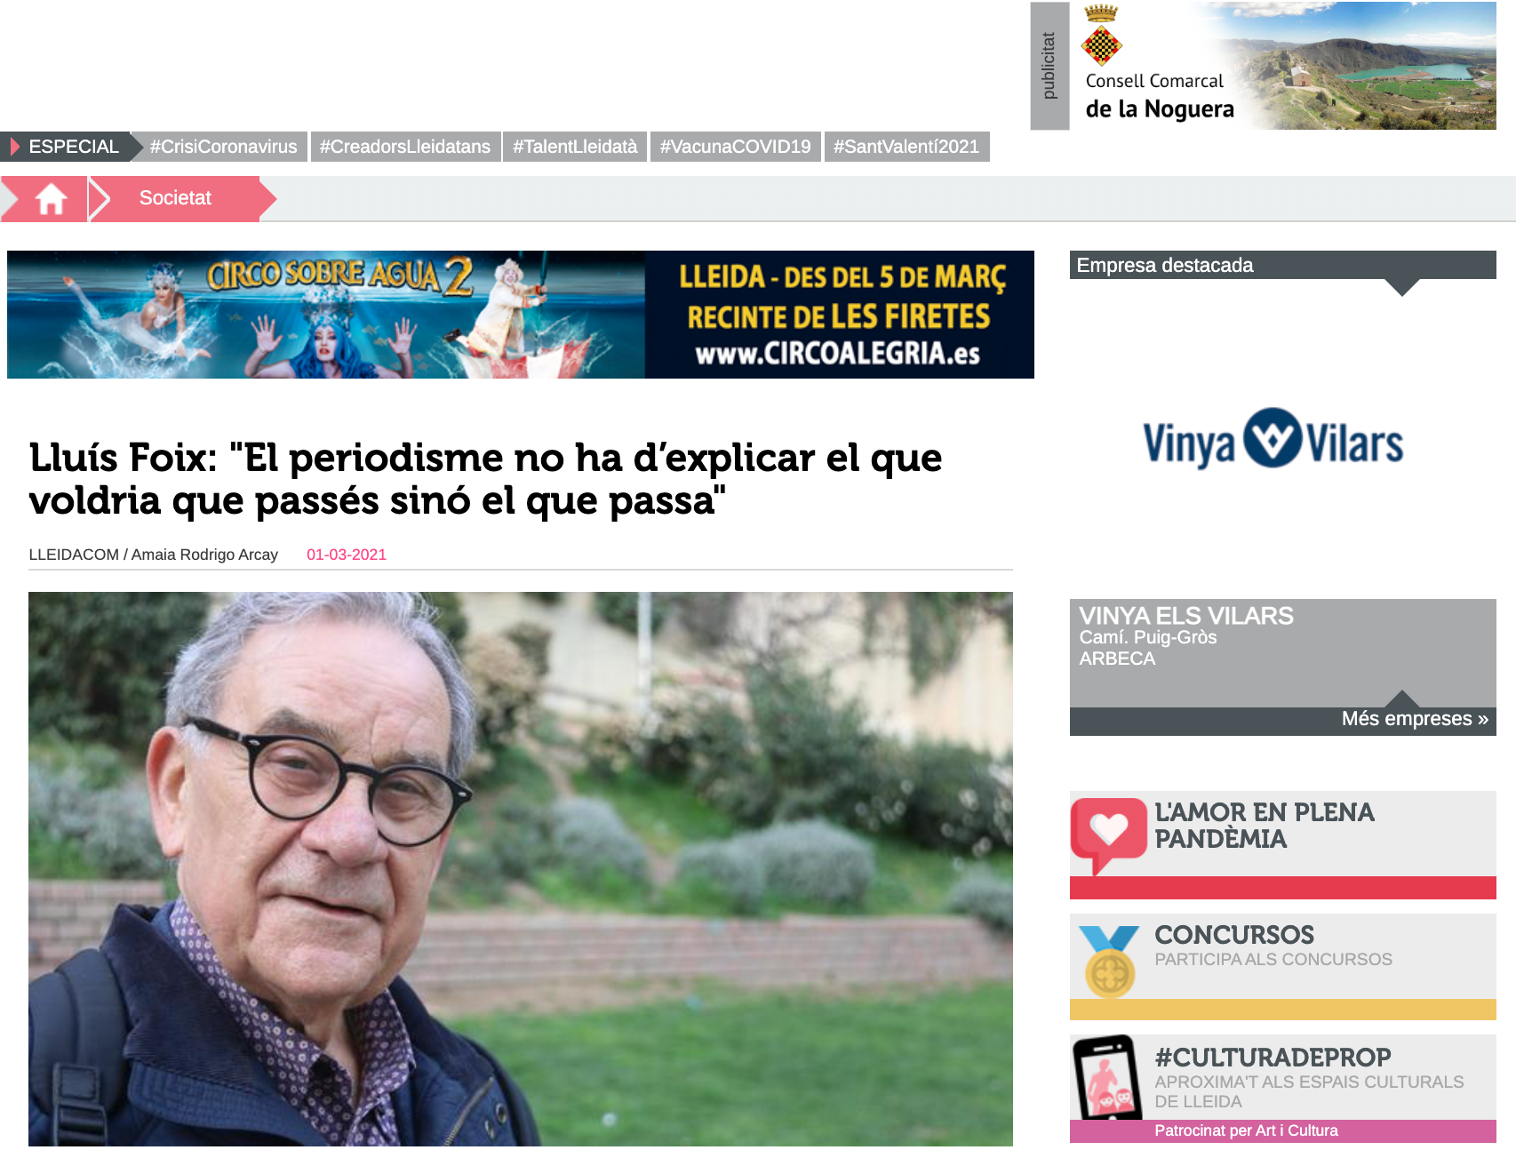Click the Més empreses link

pos(1415,719)
